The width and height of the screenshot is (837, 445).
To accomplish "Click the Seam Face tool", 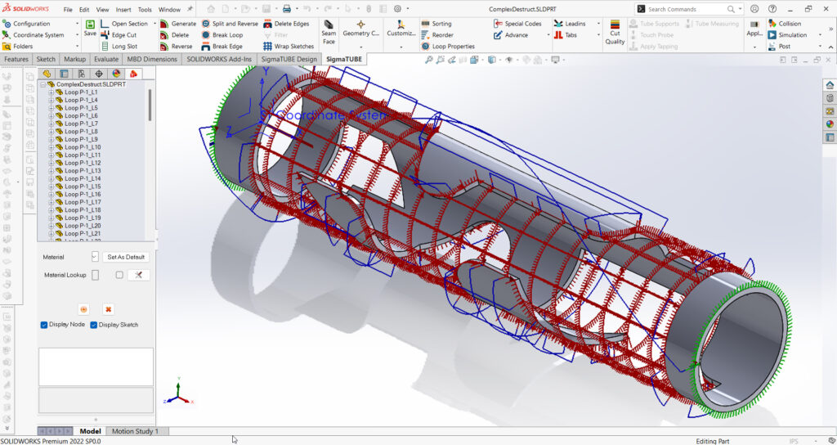I will [329, 33].
